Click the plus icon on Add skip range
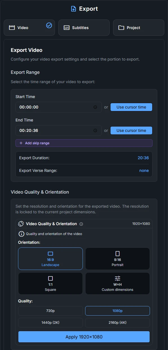The width and height of the screenshot is (168, 350). tap(21, 143)
